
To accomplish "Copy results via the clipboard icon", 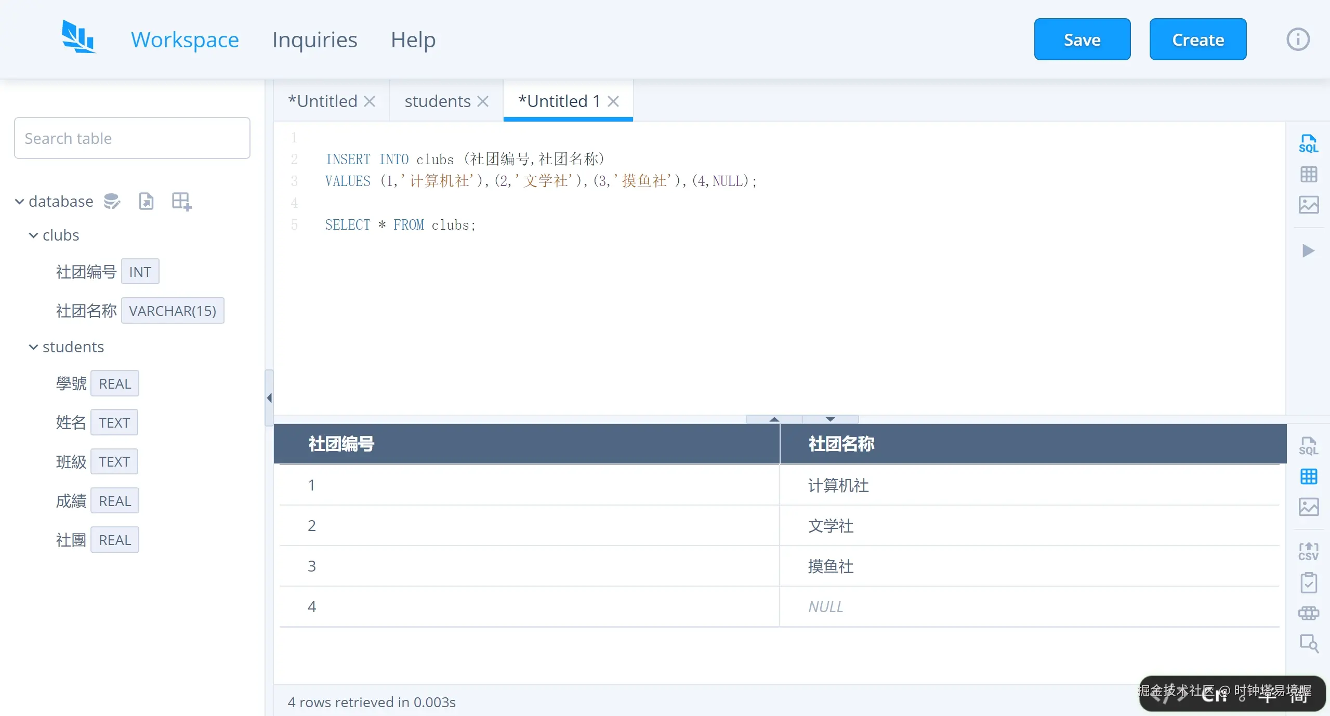I will [x=1309, y=583].
